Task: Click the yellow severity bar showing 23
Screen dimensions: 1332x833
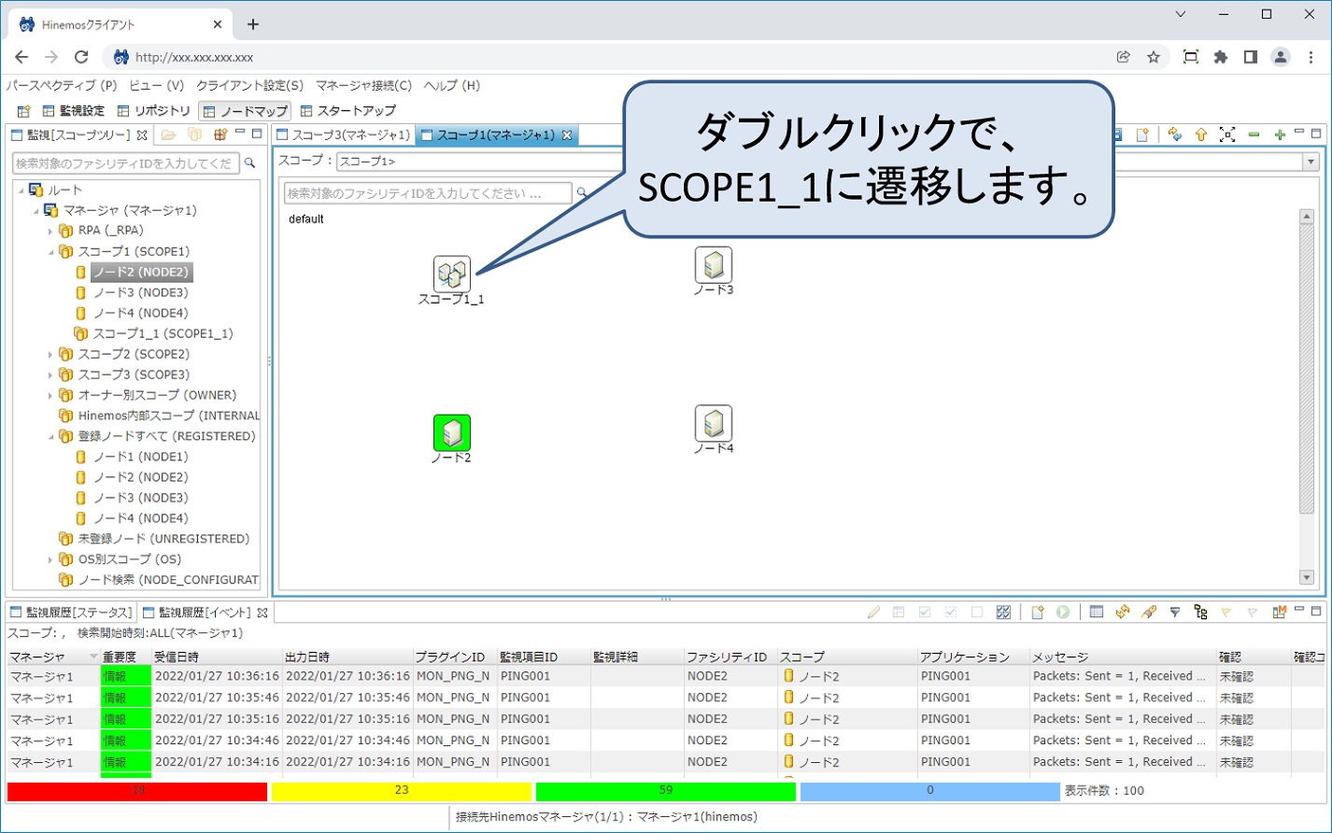Action: click(x=402, y=791)
